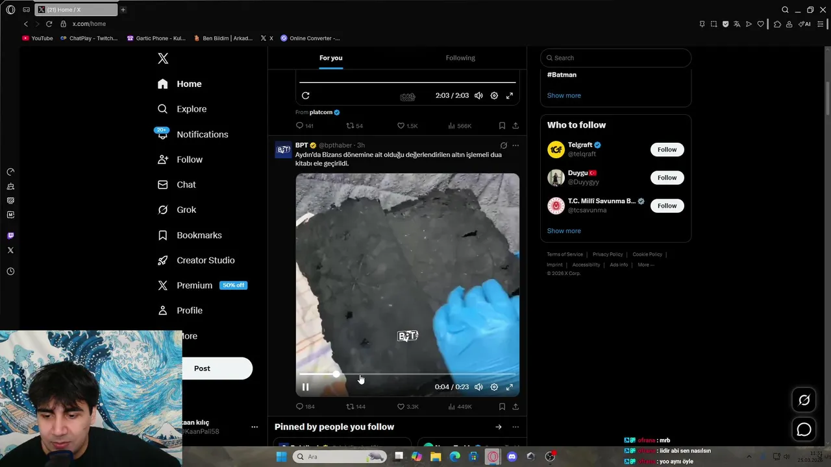
Task: Mute the BPT video at 0:04
Action: [478, 387]
